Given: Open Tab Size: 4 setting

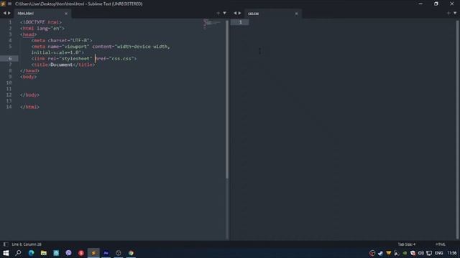Looking at the screenshot, I should tap(407, 244).
